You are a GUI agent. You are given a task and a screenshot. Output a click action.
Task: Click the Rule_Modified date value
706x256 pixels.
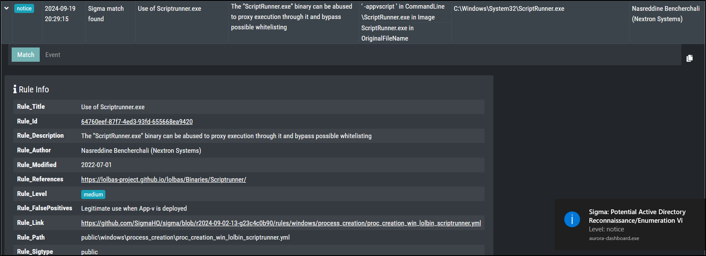coord(96,165)
